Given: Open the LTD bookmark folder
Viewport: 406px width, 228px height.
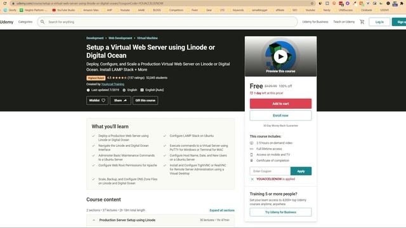Looking at the screenshot, I should [x=220, y=10].
